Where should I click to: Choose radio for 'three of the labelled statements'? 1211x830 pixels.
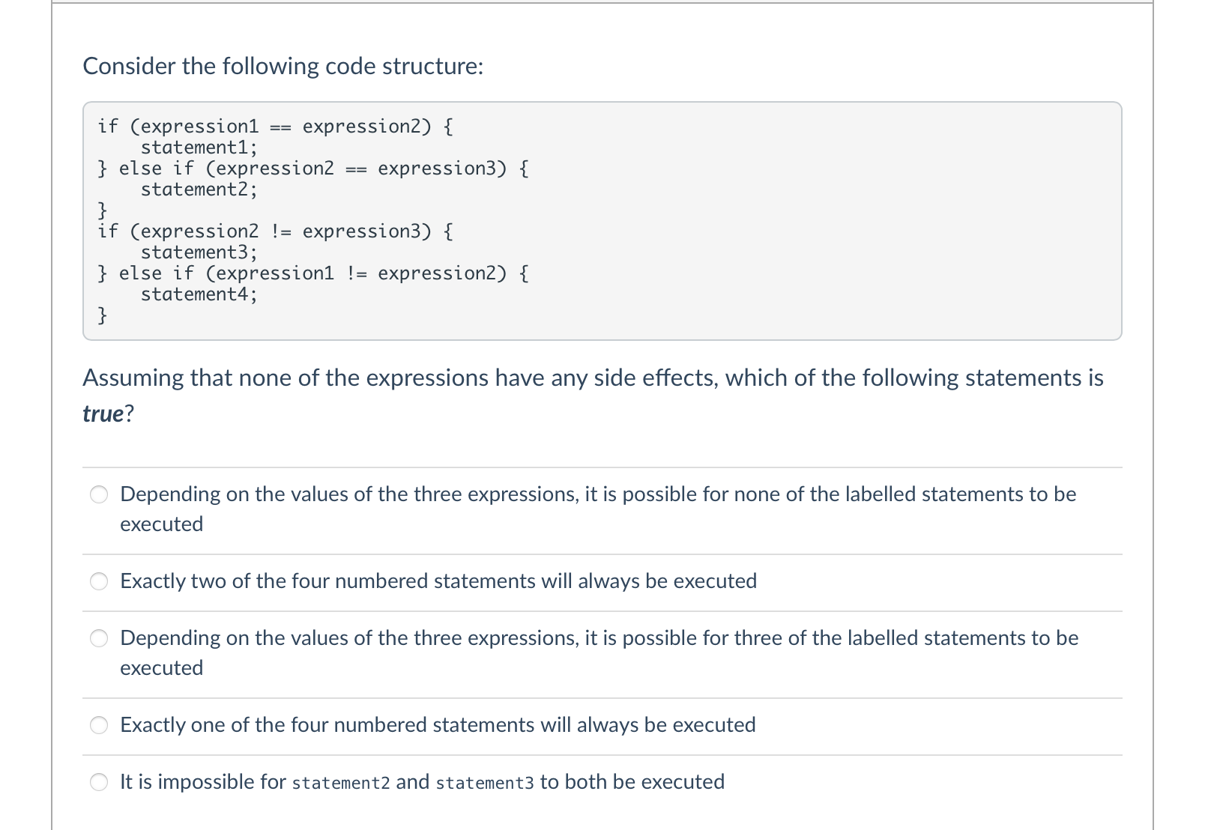point(100,638)
